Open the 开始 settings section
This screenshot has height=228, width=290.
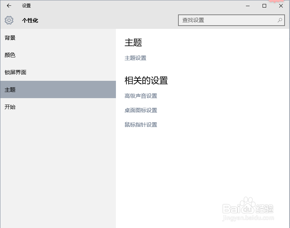tap(10, 107)
